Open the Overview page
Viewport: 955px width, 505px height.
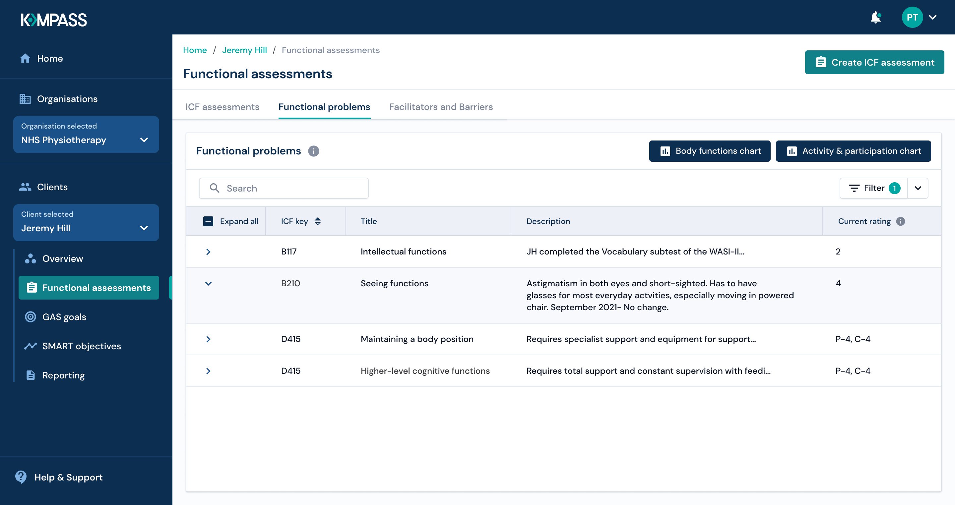pos(54,258)
